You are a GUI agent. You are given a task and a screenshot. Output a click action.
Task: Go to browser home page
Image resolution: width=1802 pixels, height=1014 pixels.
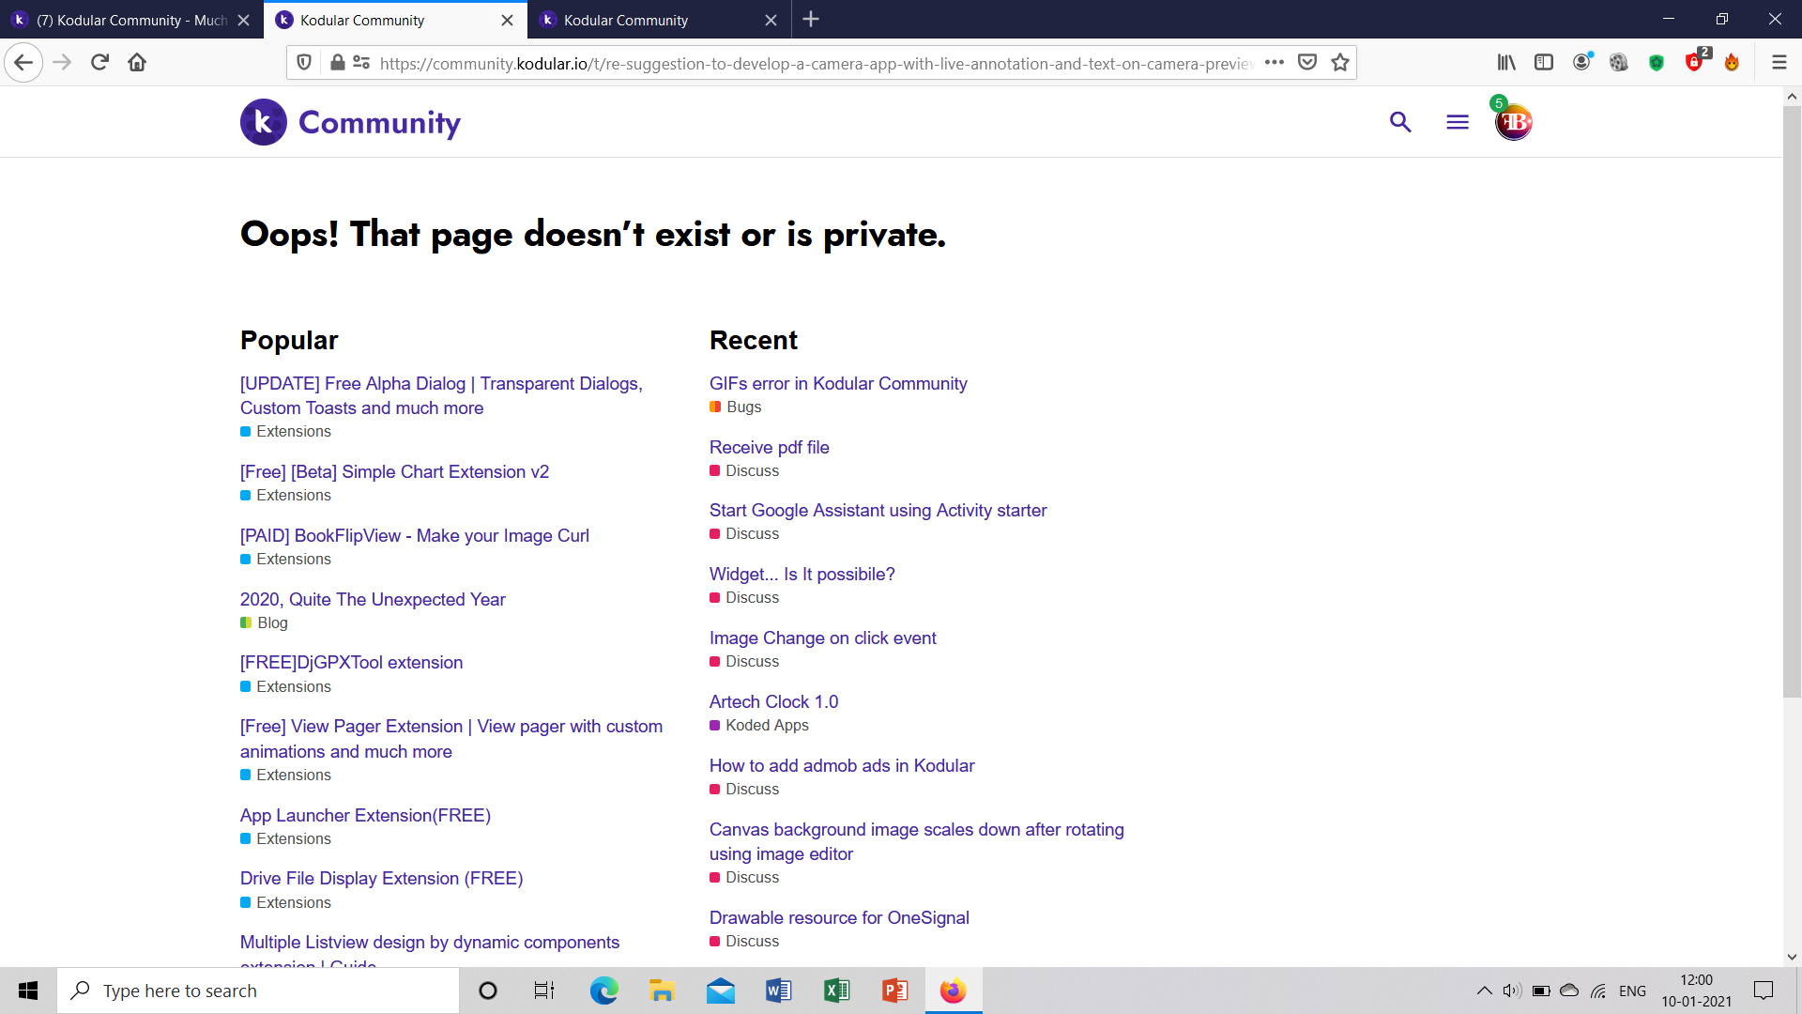click(137, 63)
